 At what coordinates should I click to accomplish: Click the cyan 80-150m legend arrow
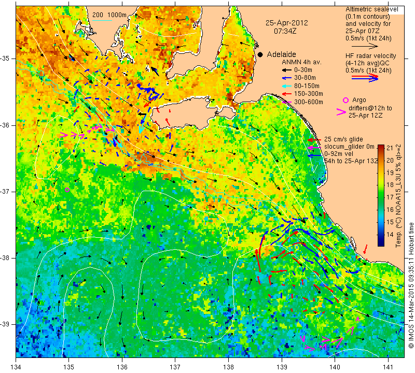point(286,86)
